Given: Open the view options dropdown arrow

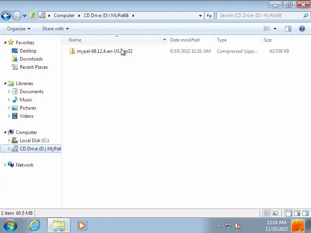Looking at the screenshot, I should coord(275,29).
